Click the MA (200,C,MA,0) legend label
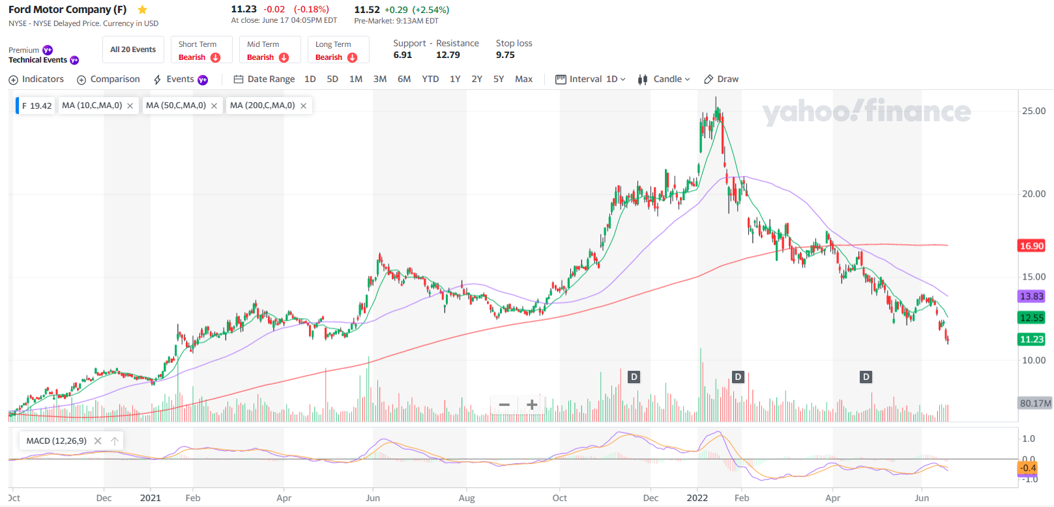The width and height of the screenshot is (1054, 507). pyautogui.click(x=263, y=106)
